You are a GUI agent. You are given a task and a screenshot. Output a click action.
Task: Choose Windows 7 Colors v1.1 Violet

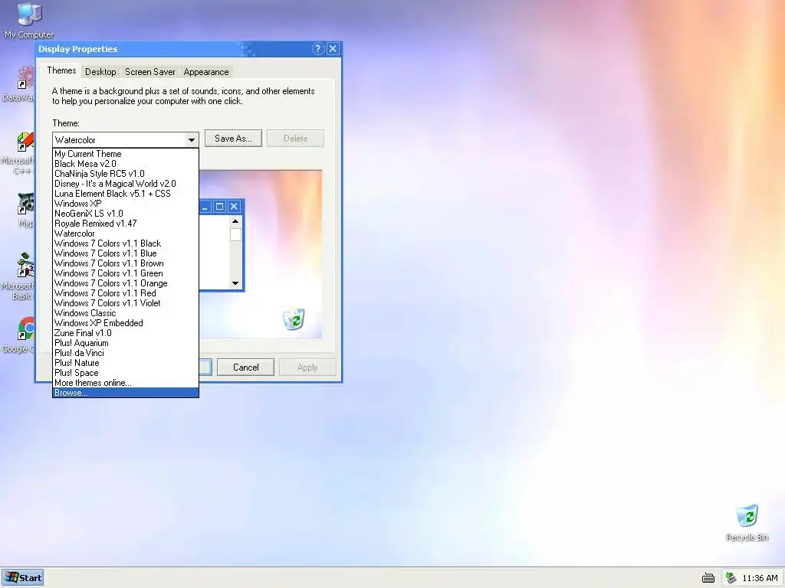click(x=126, y=303)
